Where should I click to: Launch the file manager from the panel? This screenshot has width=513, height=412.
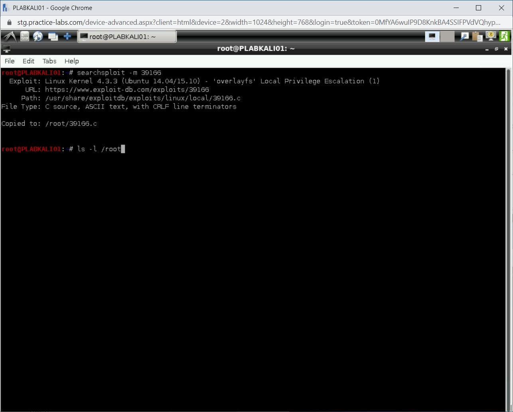point(25,37)
